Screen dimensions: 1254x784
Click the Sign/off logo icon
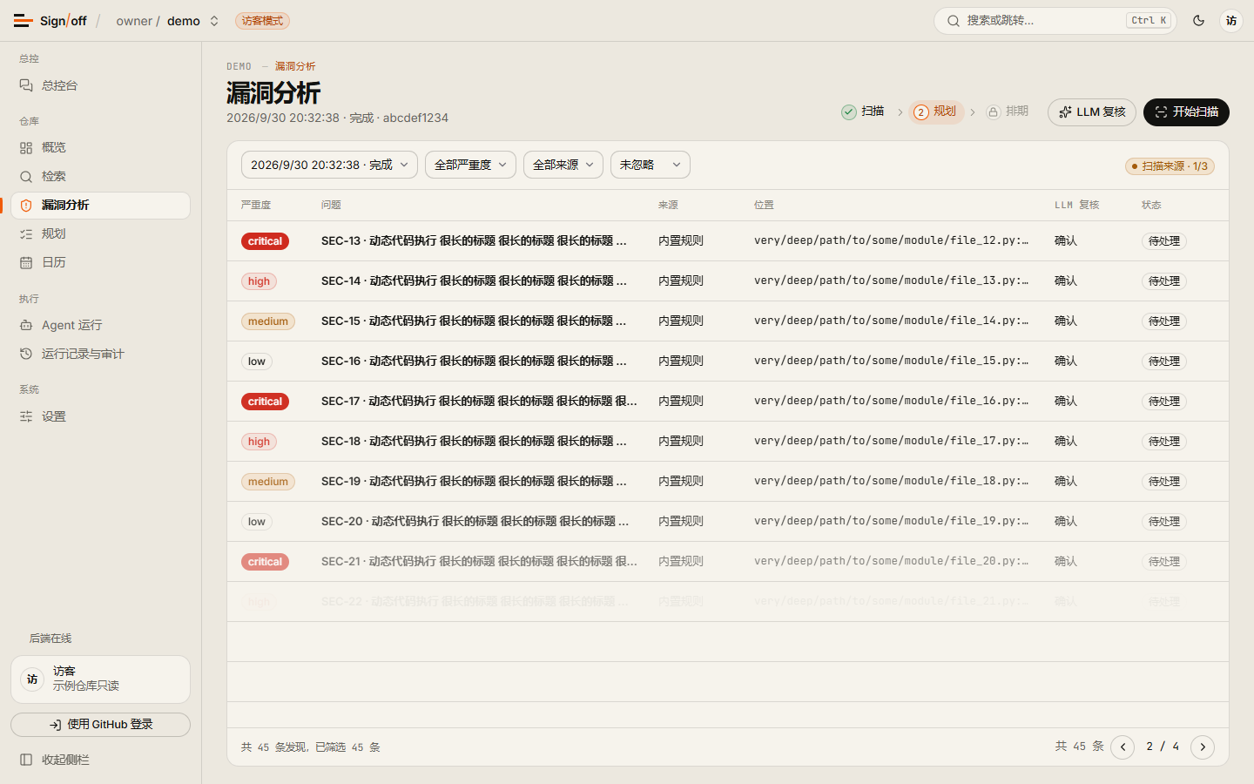click(24, 21)
